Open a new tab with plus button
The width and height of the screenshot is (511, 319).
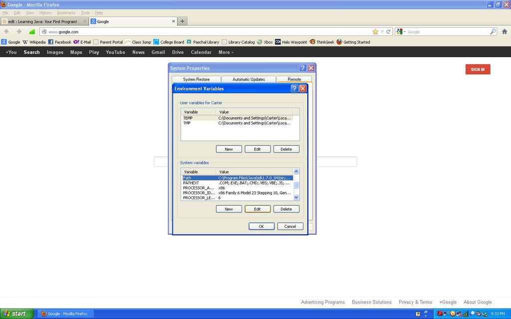(182, 21)
